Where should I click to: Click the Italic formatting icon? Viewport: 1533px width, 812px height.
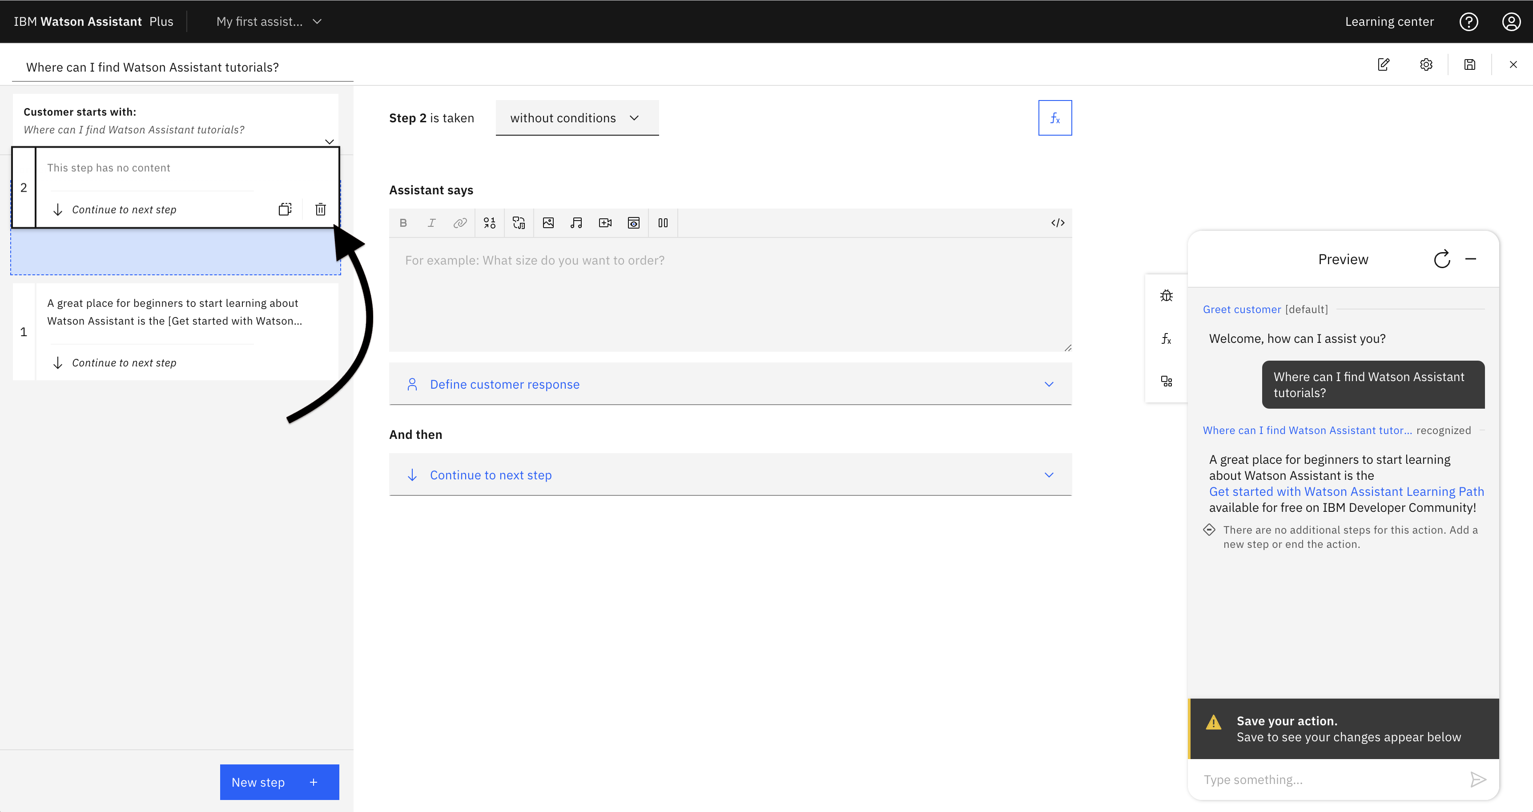click(x=431, y=223)
